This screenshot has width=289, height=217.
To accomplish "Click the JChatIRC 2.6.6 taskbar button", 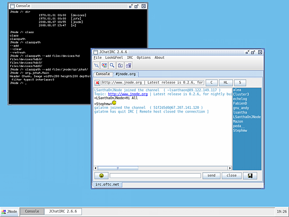I will tap(63, 212).
